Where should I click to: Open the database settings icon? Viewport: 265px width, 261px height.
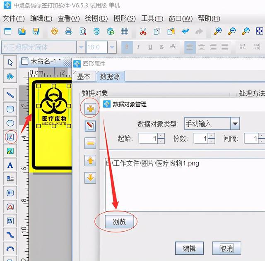pos(96,31)
